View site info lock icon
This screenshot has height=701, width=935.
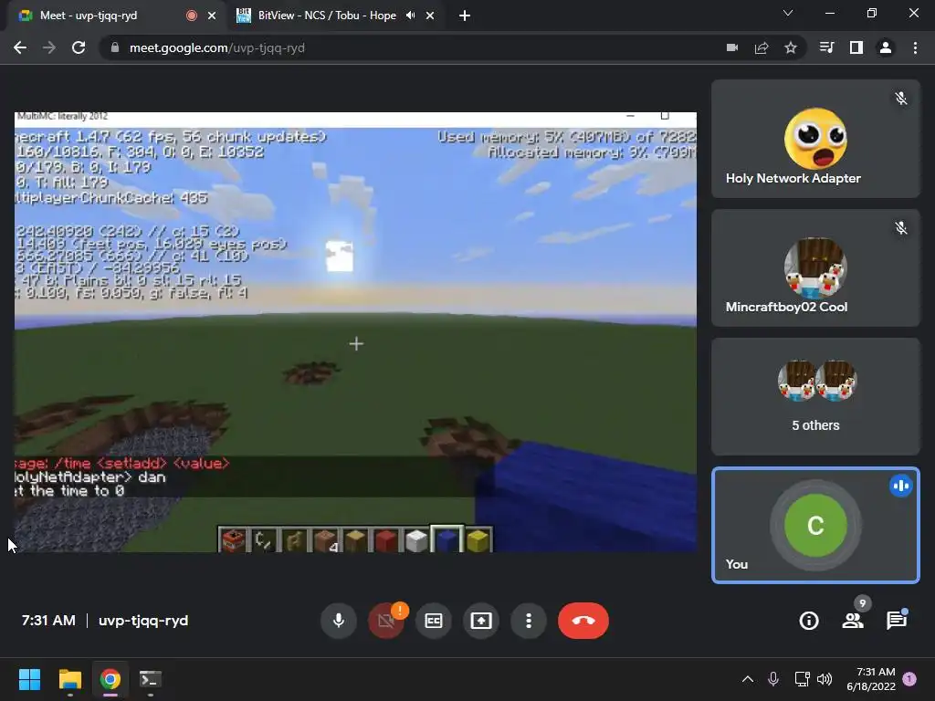[x=114, y=47]
